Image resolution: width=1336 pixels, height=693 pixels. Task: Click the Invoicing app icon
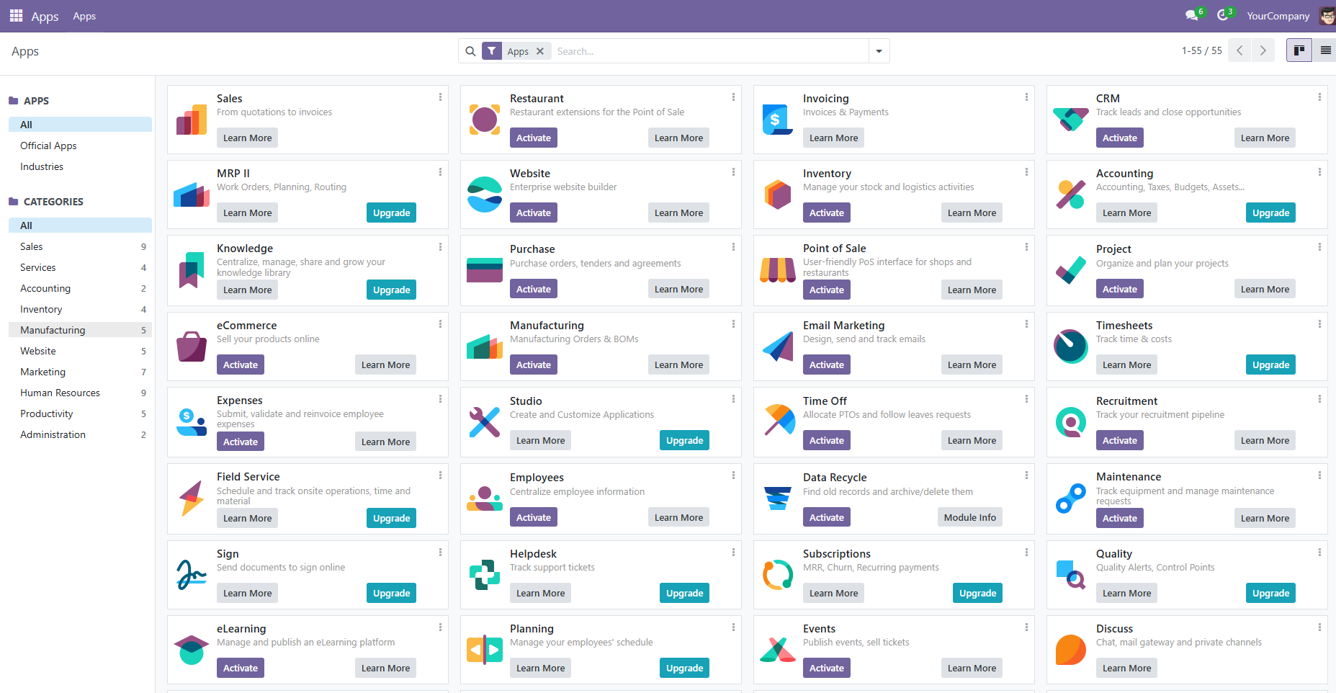[x=778, y=120]
